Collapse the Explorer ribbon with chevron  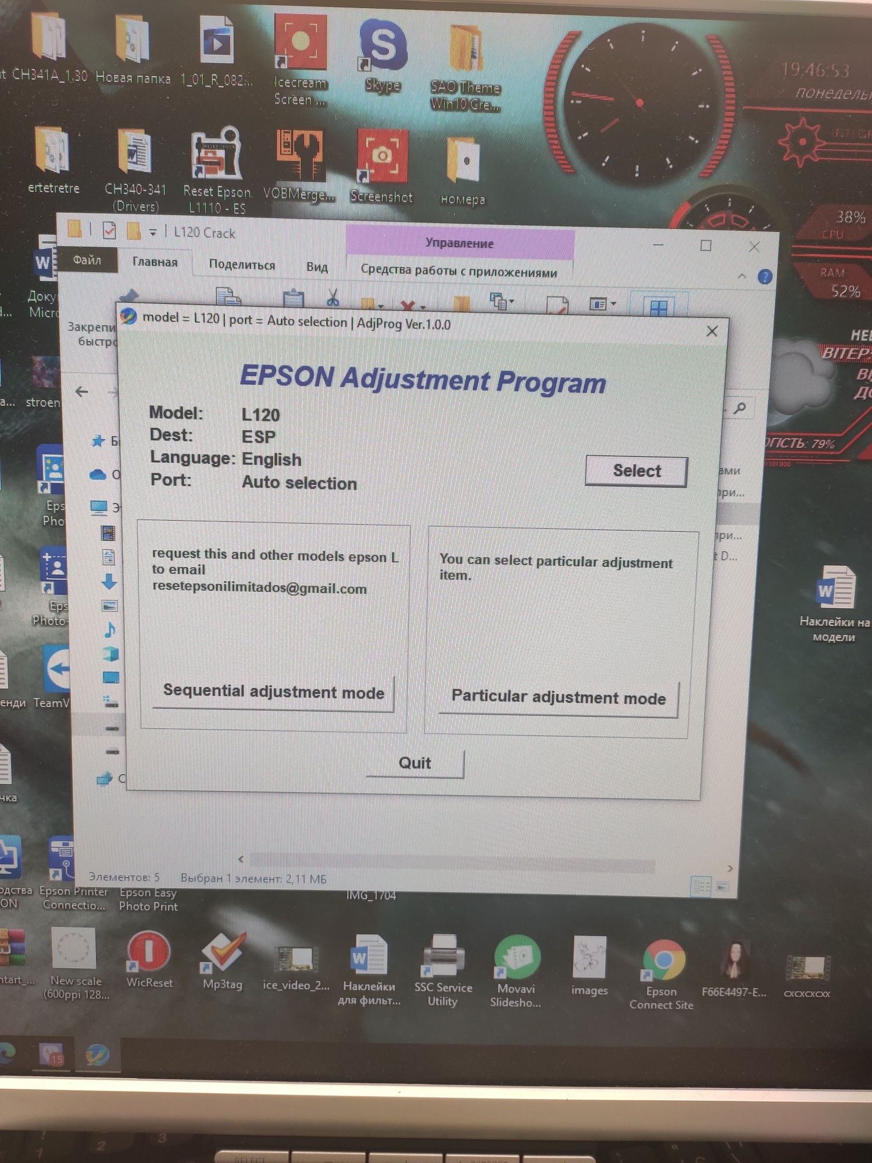click(741, 276)
